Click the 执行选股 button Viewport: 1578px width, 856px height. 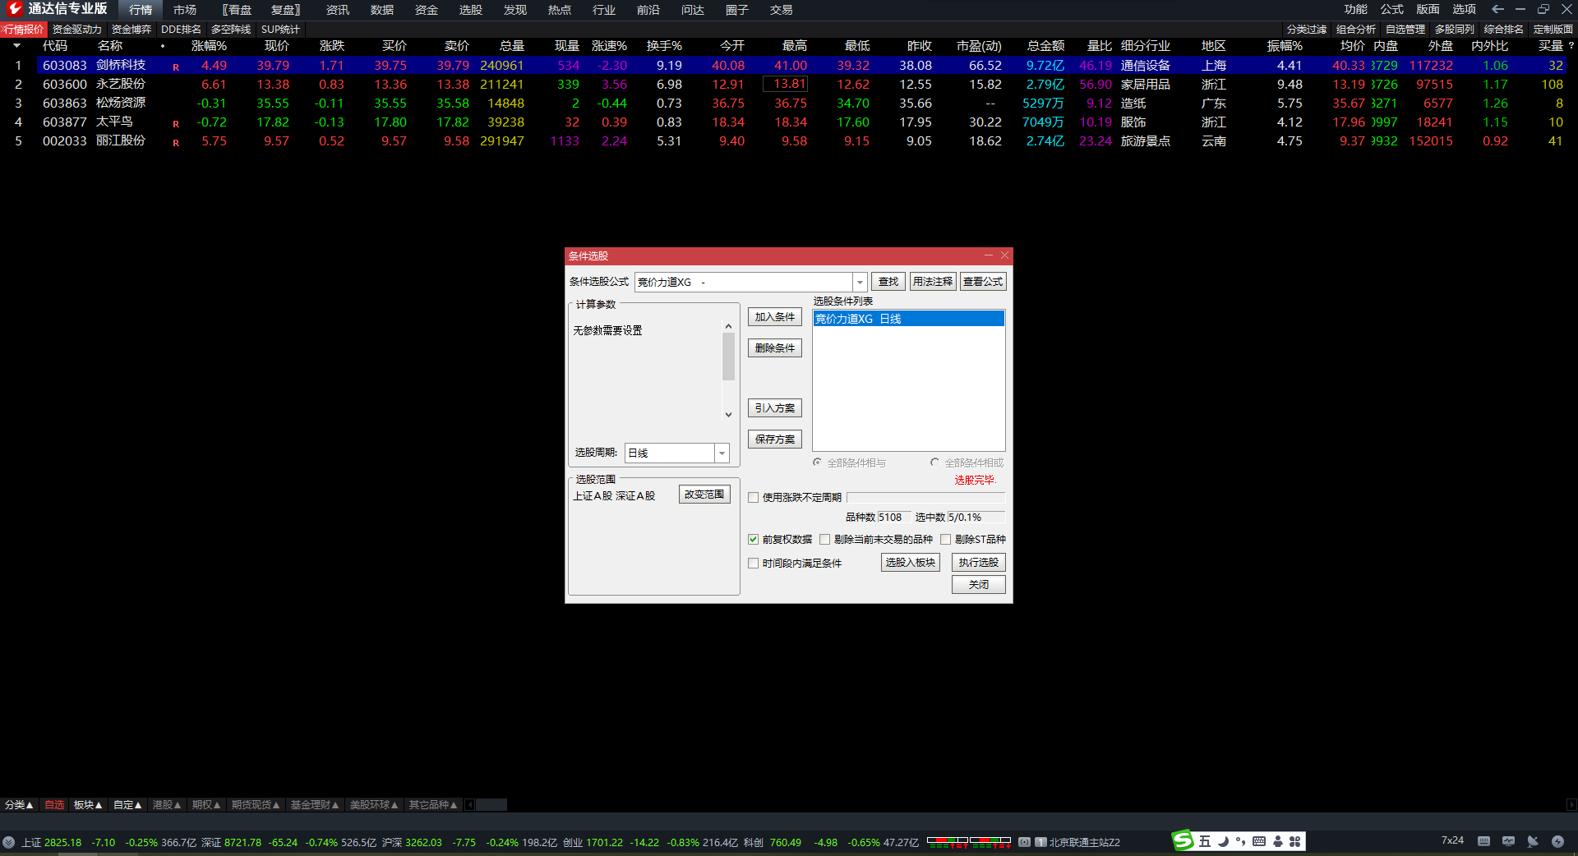[979, 563]
